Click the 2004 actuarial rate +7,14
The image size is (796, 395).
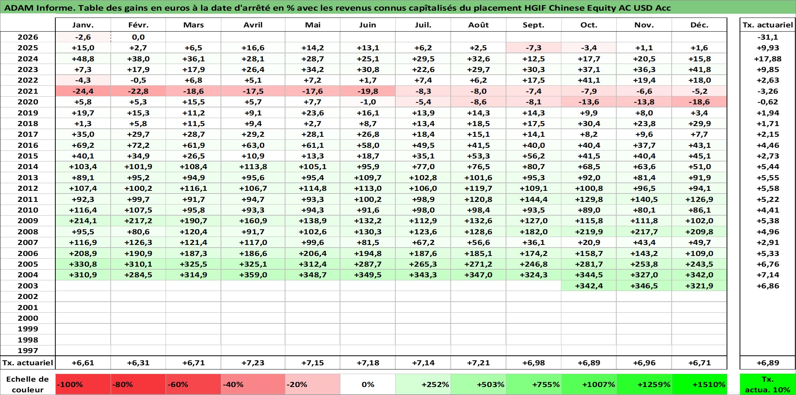(768, 275)
